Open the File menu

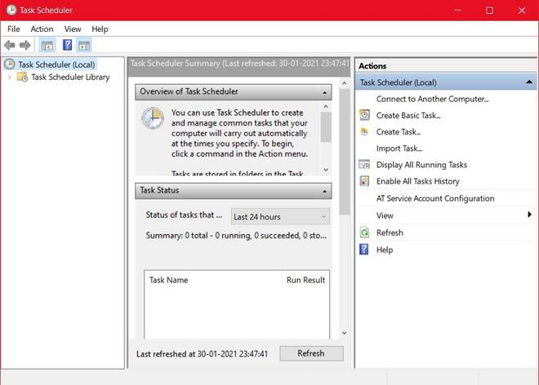(14, 29)
